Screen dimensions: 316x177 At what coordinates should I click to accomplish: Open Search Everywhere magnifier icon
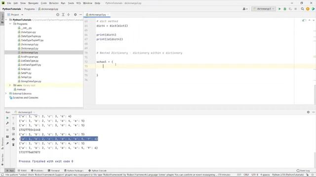pos(302,9)
